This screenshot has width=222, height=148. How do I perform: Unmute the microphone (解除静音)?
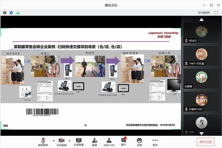coord(43,142)
